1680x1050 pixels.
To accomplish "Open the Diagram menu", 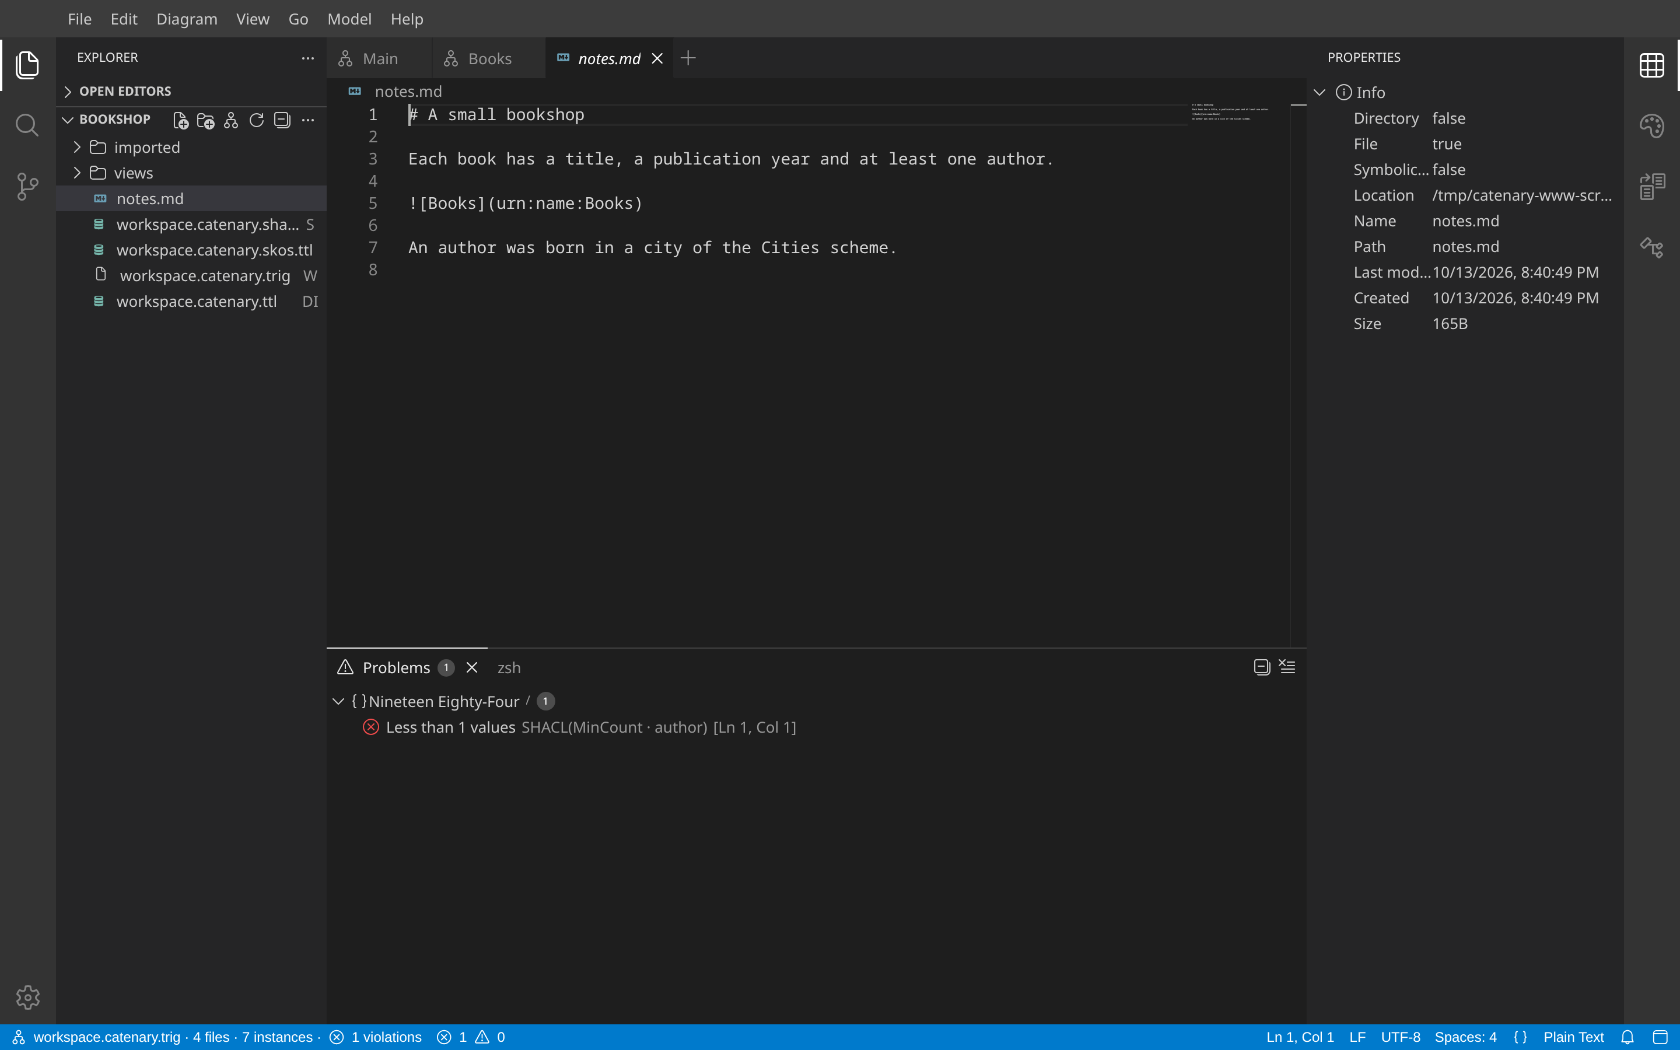I will 187,19.
